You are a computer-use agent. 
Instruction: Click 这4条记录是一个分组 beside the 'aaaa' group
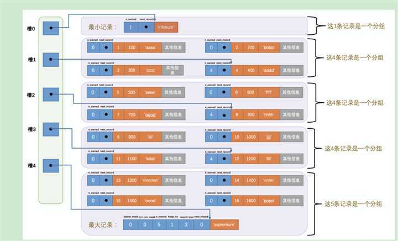click(x=354, y=57)
